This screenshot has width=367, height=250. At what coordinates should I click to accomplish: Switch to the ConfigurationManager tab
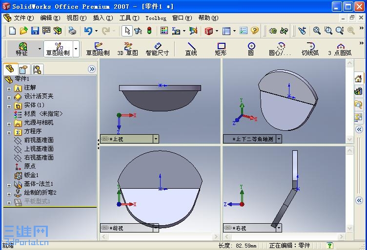tap(37, 70)
